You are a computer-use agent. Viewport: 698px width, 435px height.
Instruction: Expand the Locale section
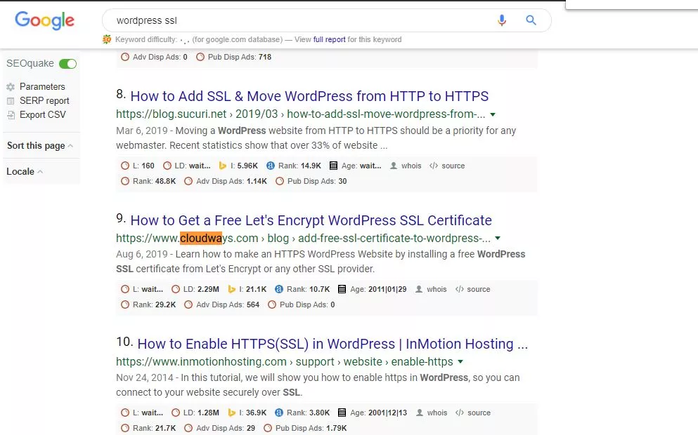coord(25,171)
